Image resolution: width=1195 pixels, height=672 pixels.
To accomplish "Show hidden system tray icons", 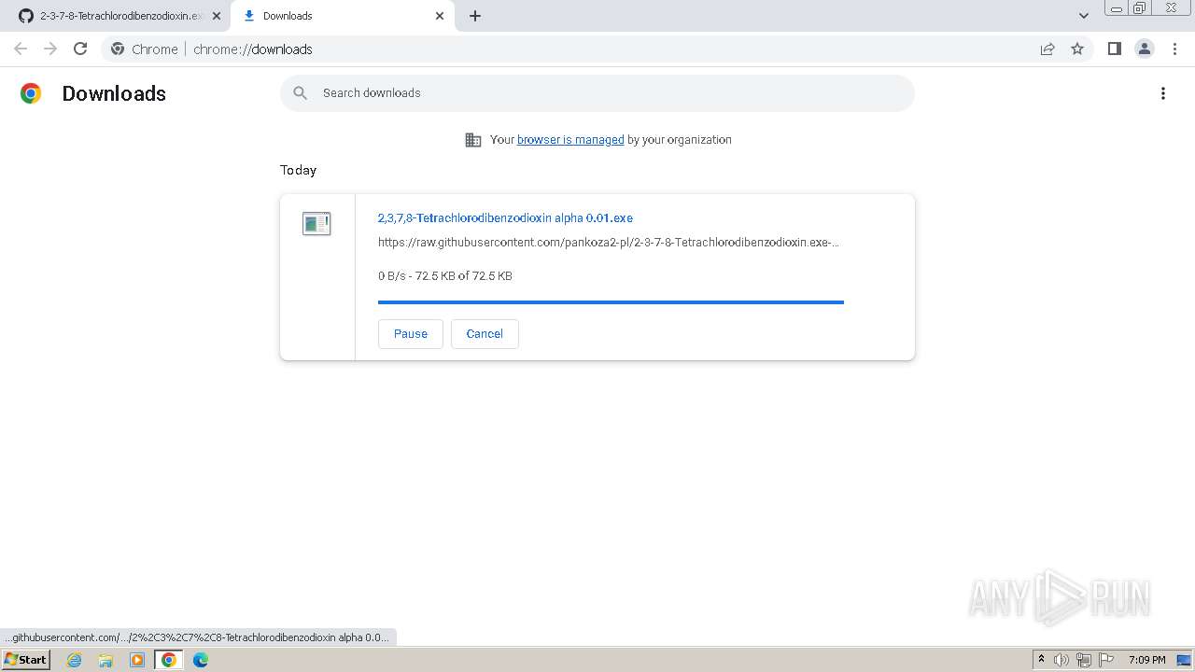I will point(1041,660).
